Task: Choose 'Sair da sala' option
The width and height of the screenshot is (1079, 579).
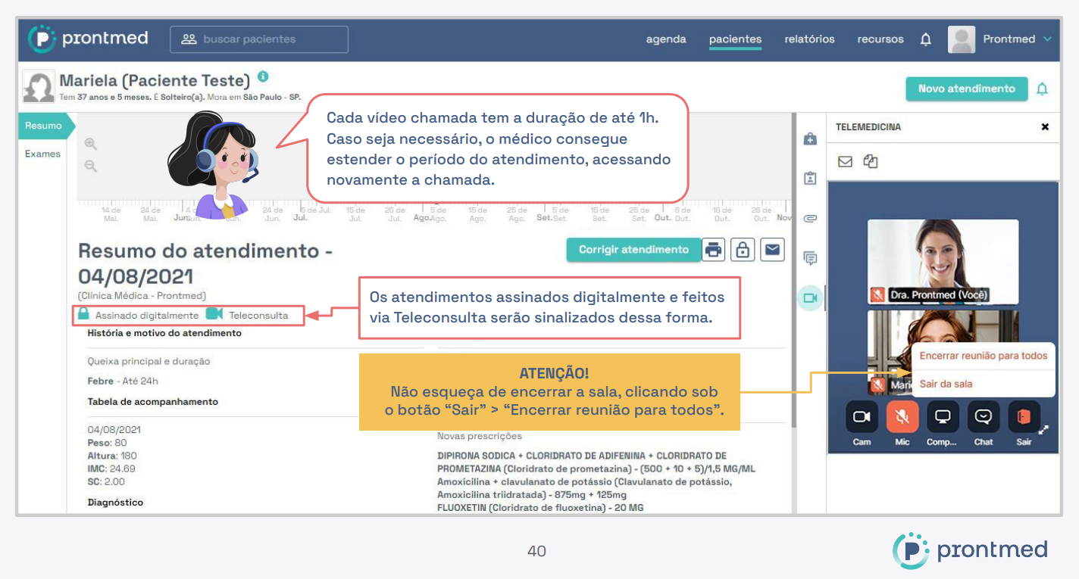Action: [x=946, y=384]
